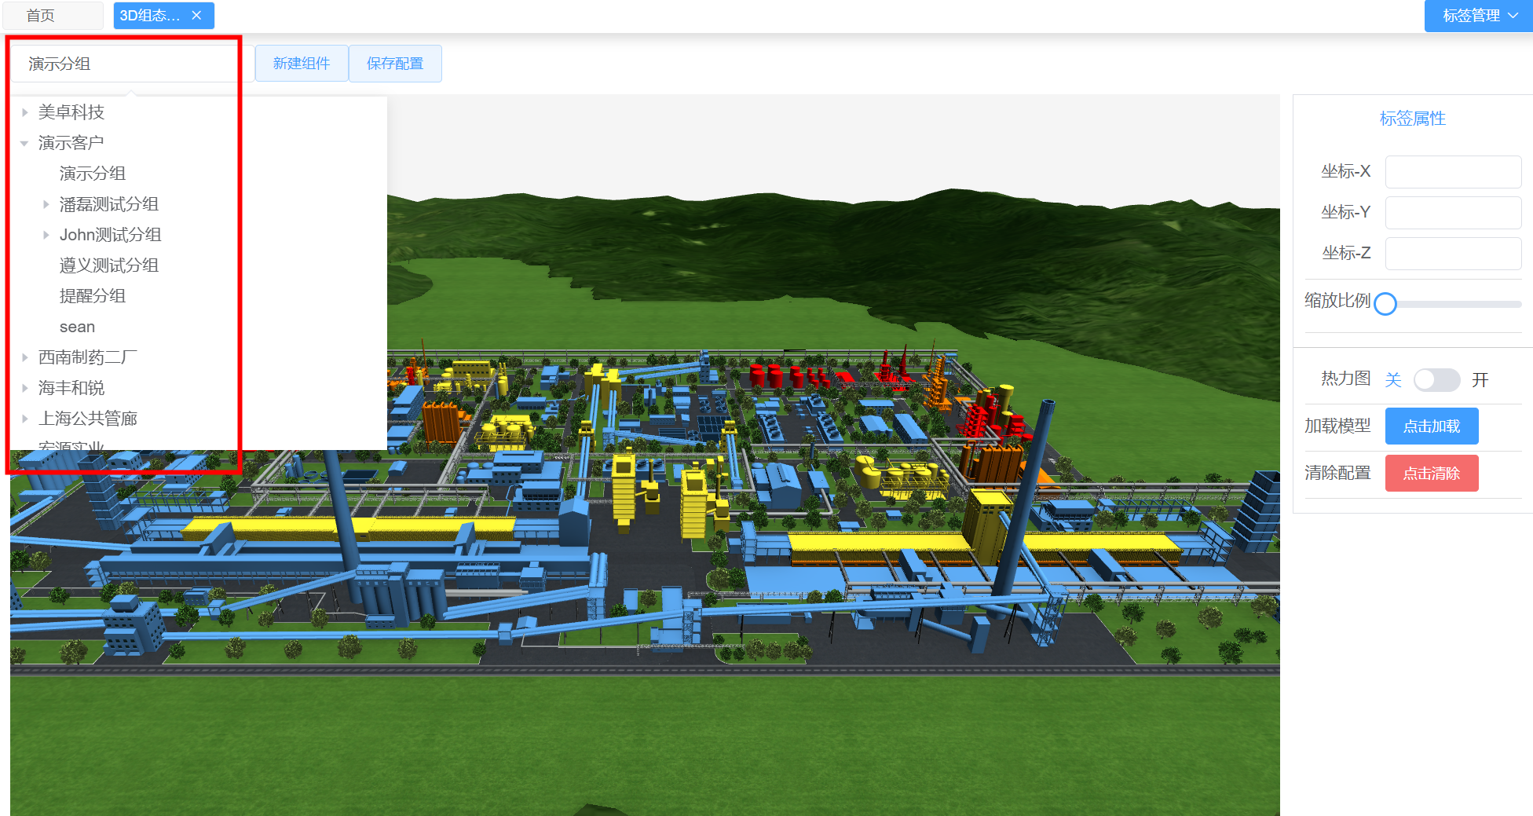Collapse the 演示客户 tree node
Screen dimensions: 1533x816
pyautogui.click(x=25, y=143)
